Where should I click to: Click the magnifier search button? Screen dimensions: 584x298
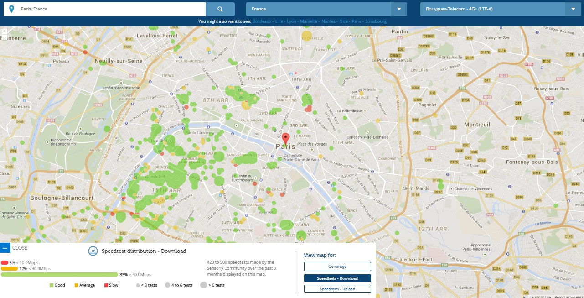(x=220, y=9)
